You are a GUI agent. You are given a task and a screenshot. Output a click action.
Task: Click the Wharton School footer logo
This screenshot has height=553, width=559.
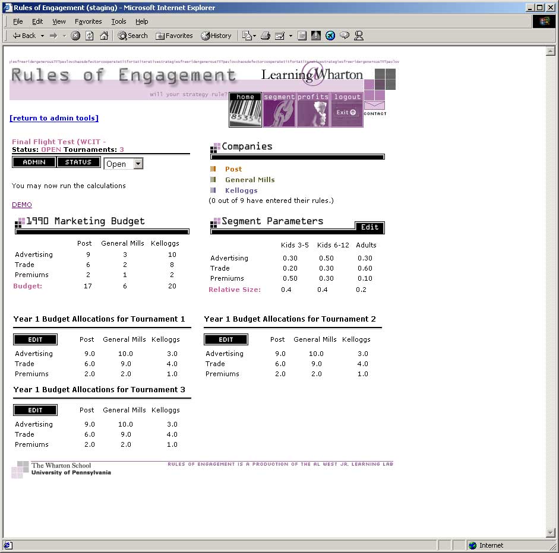[x=61, y=469]
